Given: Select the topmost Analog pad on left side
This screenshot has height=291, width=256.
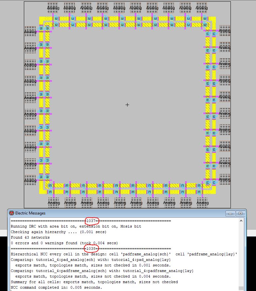Looking at the screenshot, I should pos(30,31).
